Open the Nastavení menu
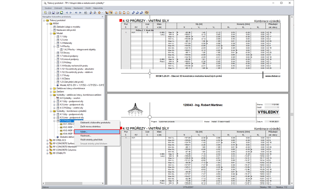This screenshot has width=336, height=189. pyautogui.click(x=78, y=8)
